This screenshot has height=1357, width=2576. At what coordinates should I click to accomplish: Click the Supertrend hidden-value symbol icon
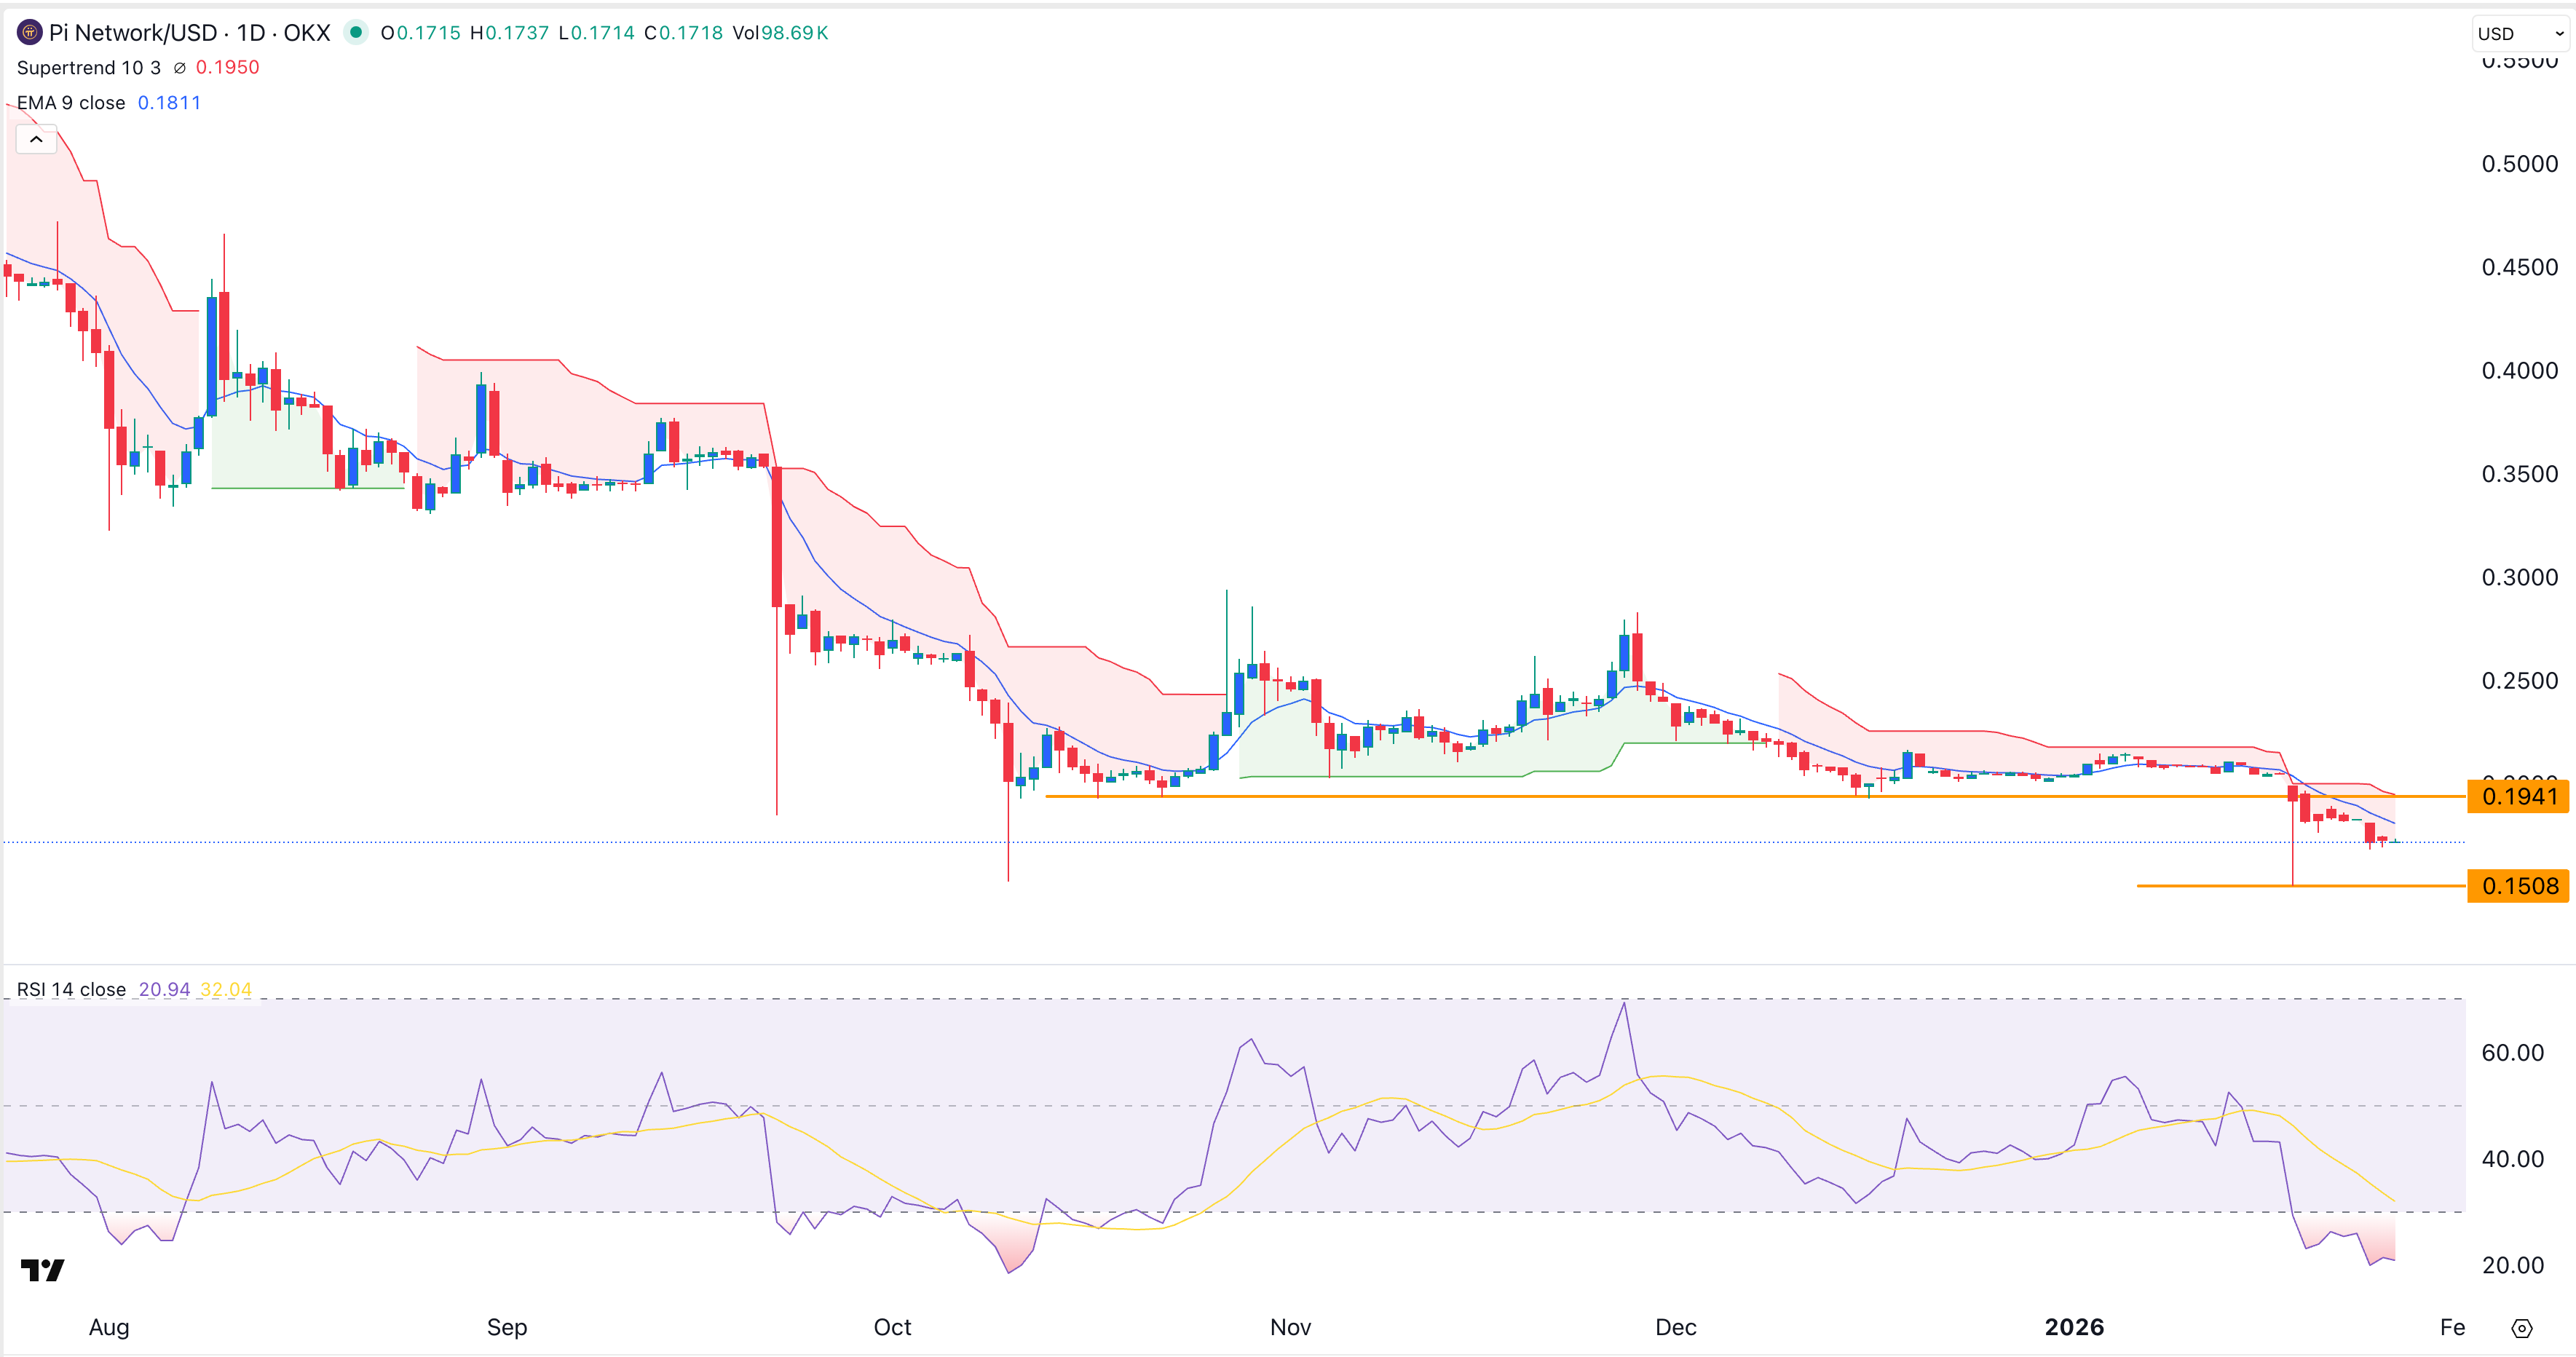(x=179, y=68)
